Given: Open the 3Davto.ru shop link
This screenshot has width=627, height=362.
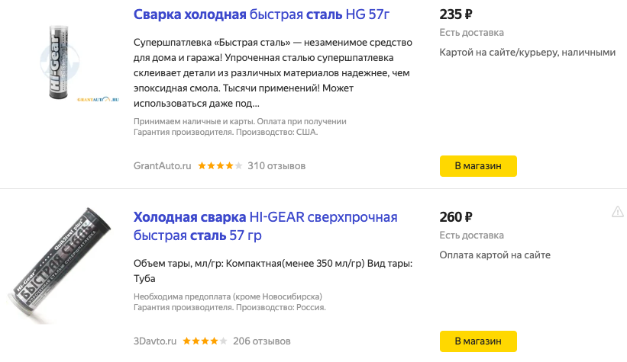Looking at the screenshot, I should pos(155,341).
